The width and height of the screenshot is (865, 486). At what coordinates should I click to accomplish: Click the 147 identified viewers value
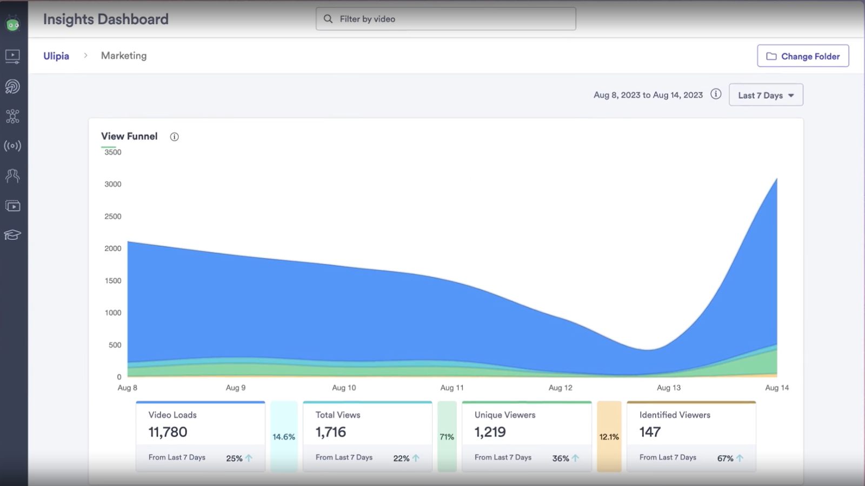coord(650,432)
